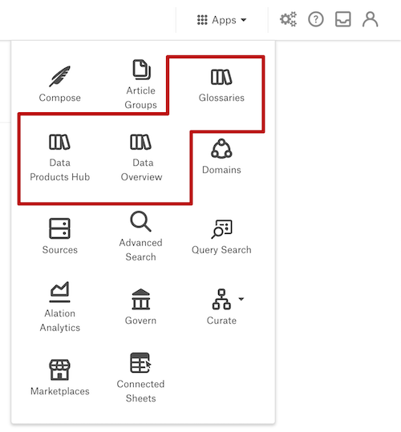Open the user profile icon

[370, 19]
